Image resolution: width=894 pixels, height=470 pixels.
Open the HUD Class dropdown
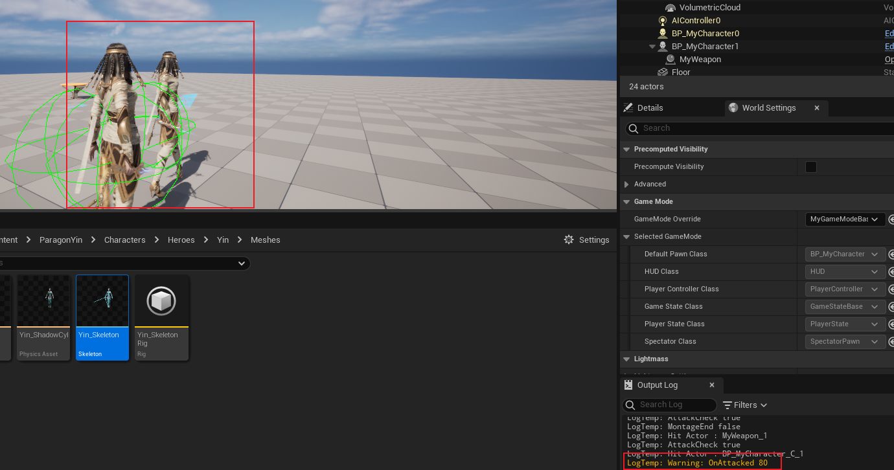845,272
